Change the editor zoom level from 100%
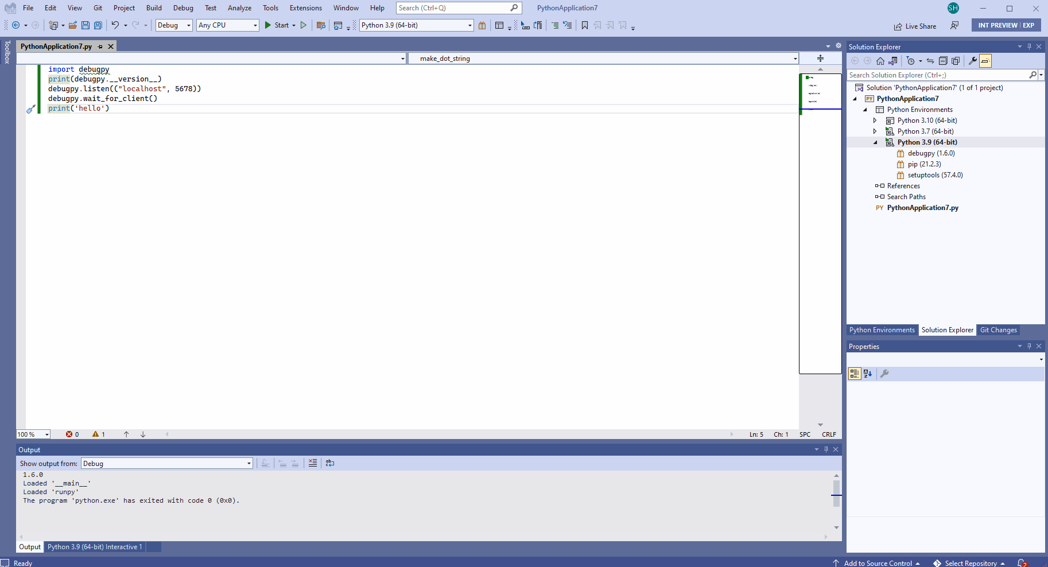The height and width of the screenshot is (567, 1048). [x=32, y=434]
